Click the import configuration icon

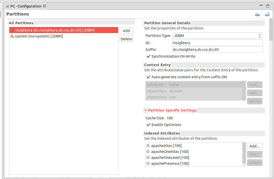(x=257, y=14)
